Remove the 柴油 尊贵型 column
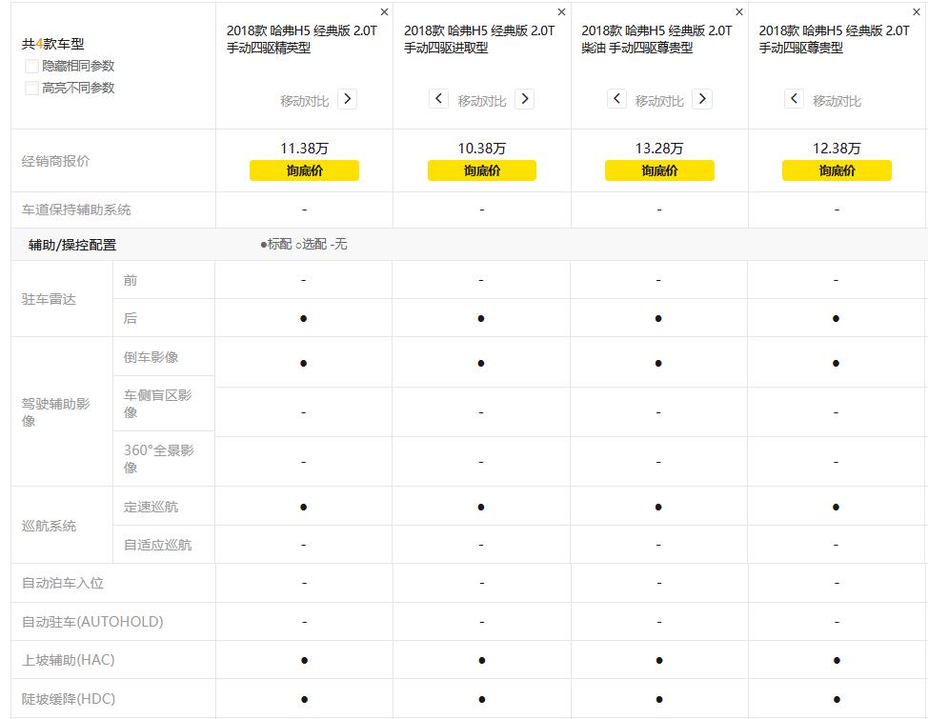The height and width of the screenshot is (719, 928). [738, 12]
